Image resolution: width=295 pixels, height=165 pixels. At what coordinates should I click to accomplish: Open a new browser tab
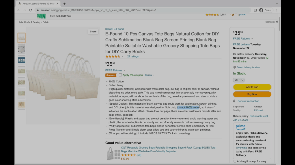(64, 4)
